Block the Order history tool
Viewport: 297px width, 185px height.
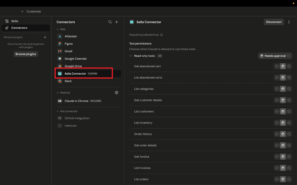(x=289, y=134)
